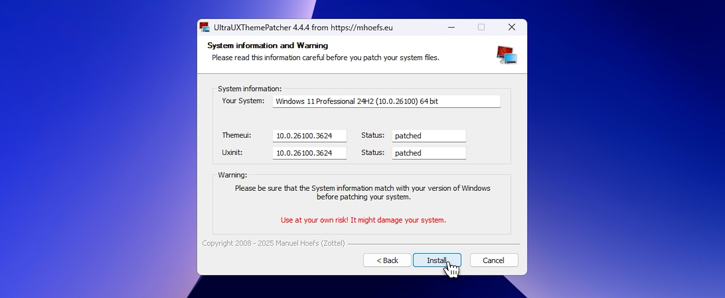Close the UltraUXThemePatcher installer window
The width and height of the screenshot is (725, 298).
tap(512, 27)
